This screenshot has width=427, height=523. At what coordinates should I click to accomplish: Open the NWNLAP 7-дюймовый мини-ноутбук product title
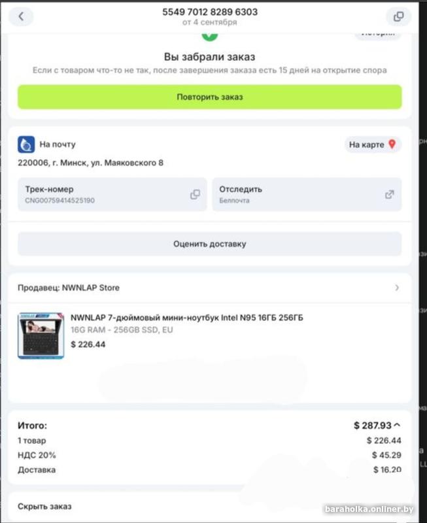click(x=187, y=318)
